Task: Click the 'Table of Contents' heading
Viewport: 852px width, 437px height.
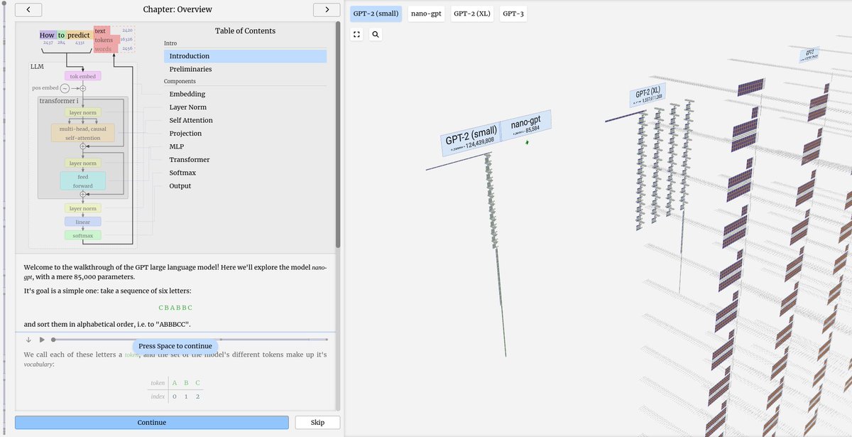Action: (245, 31)
